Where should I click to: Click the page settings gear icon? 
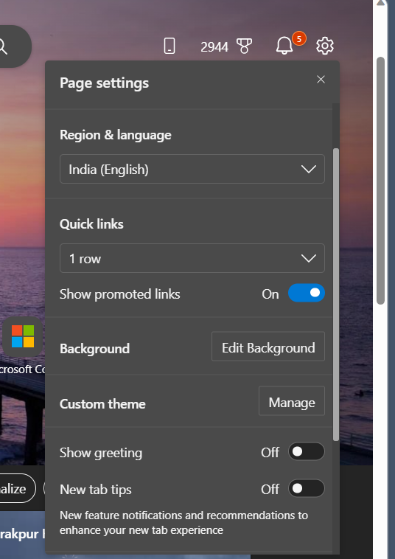[325, 46]
